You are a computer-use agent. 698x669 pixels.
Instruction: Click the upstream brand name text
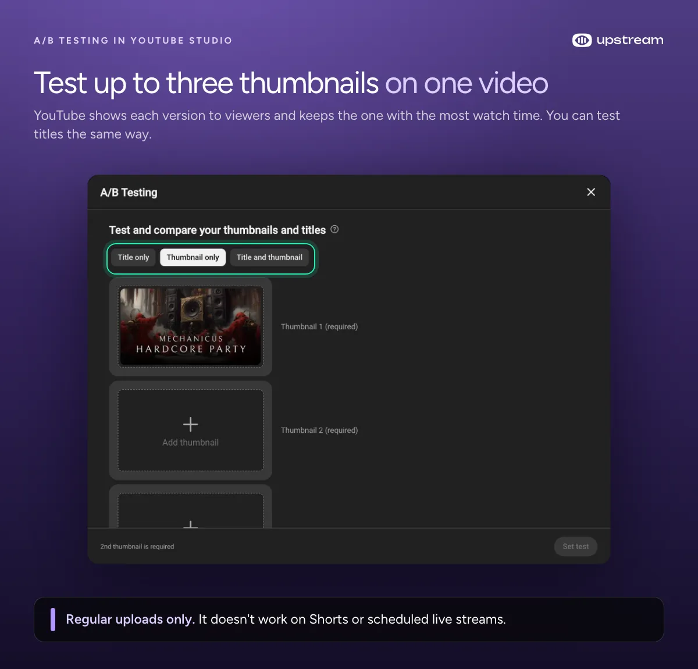[x=630, y=40]
